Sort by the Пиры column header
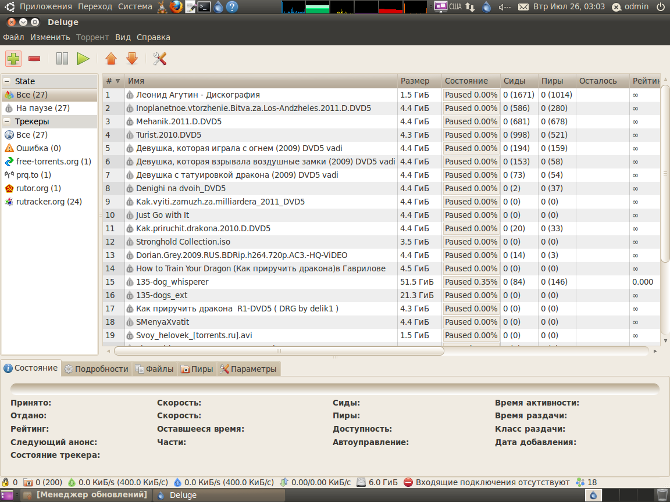 pos(557,81)
